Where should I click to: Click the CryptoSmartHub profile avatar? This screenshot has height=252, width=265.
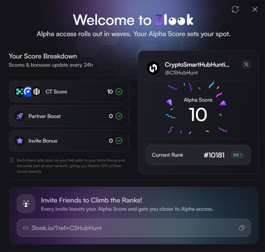pos(153,68)
